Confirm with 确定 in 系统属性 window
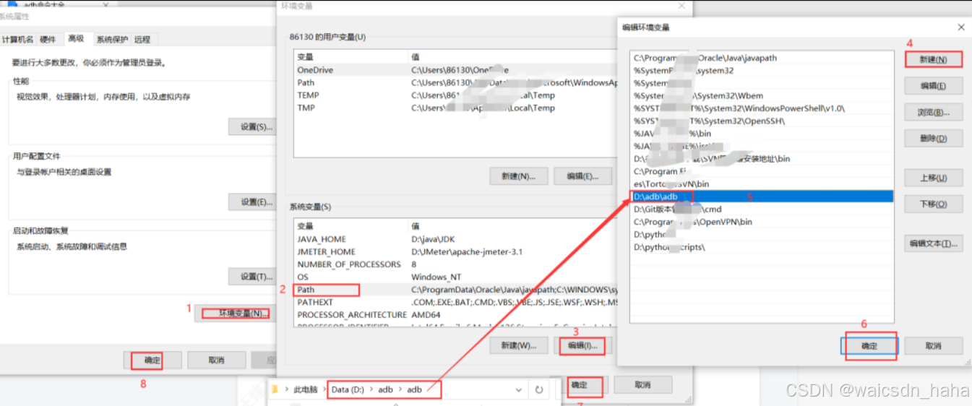Viewport: 972px width, 406px height. pos(152,360)
